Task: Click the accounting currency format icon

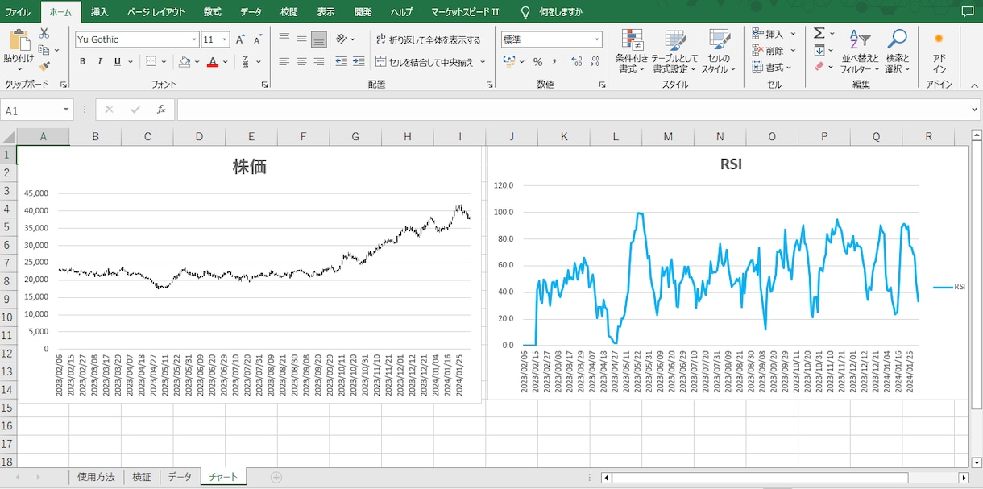Action: [508, 61]
